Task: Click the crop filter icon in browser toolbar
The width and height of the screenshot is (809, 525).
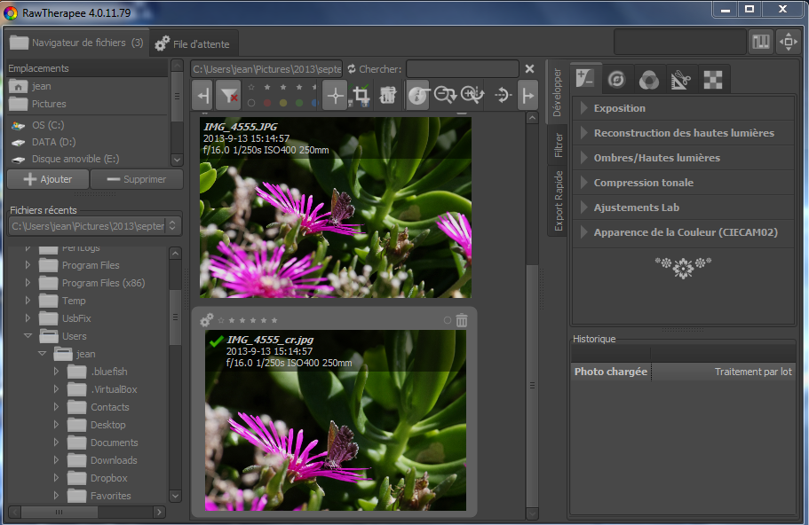Action: pyautogui.click(x=361, y=95)
